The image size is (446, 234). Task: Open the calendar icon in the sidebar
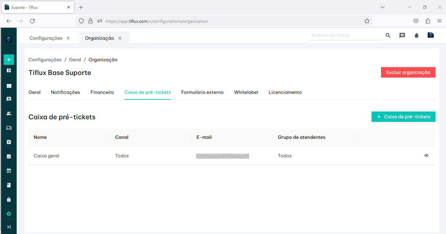click(9, 171)
